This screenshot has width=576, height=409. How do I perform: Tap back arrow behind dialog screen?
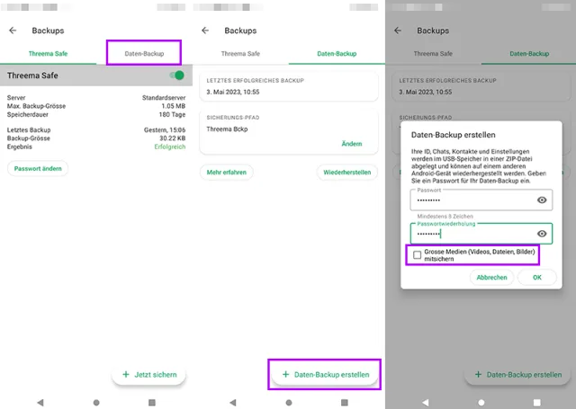(x=398, y=31)
